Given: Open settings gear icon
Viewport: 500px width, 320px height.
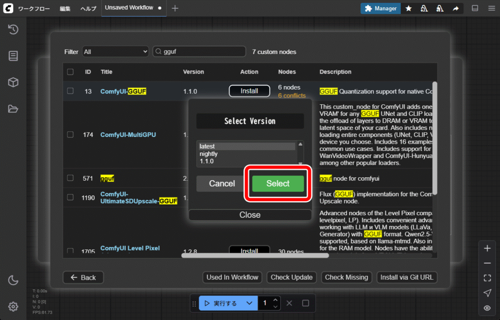Looking at the screenshot, I should pos(13,307).
